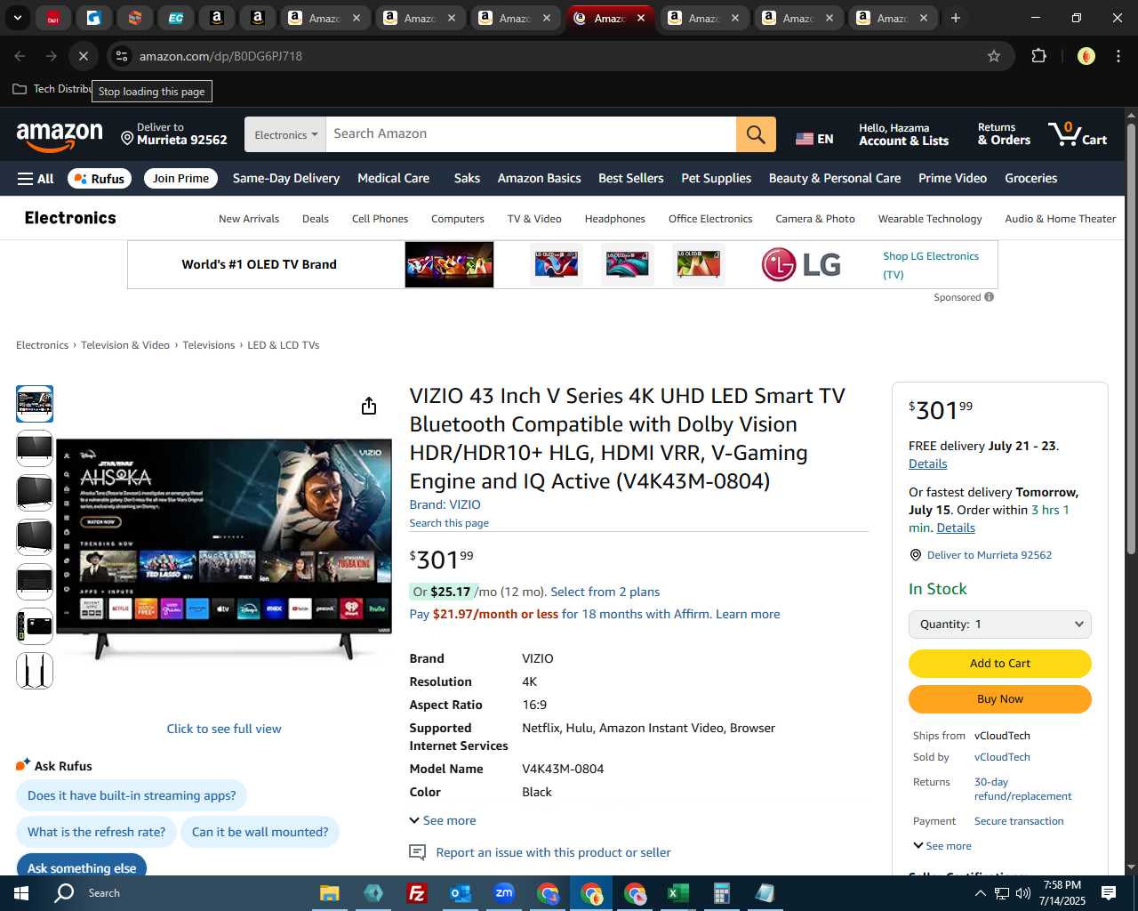Open Zoom from the taskbar
The height and width of the screenshot is (911, 1138).
click(504, 893)
